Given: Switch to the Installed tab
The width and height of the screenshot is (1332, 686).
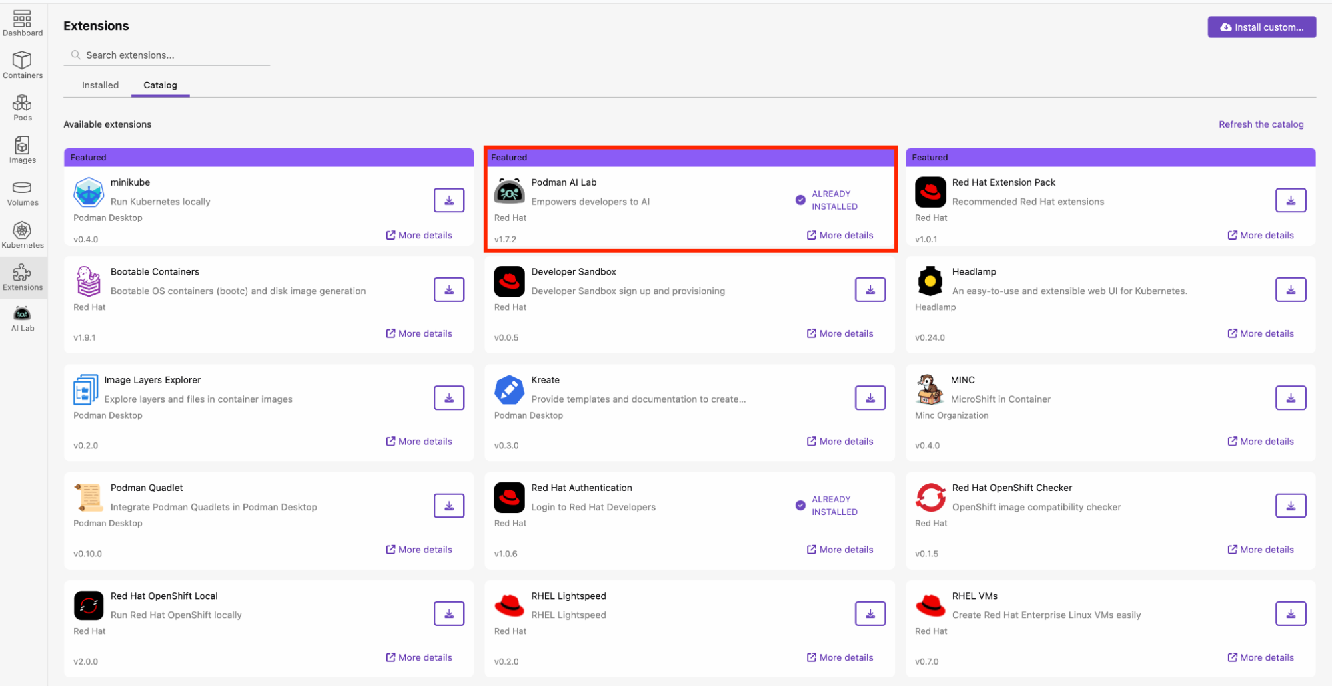Looking at the screenshot, I should pos(100,85).
